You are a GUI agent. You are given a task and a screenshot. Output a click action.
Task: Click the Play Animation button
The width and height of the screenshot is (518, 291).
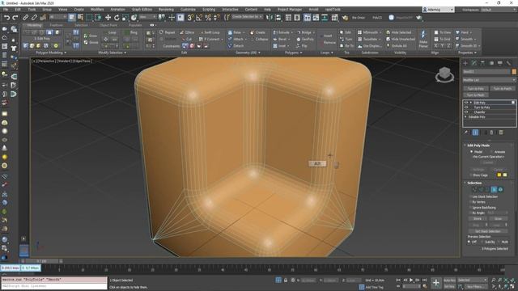411,280
